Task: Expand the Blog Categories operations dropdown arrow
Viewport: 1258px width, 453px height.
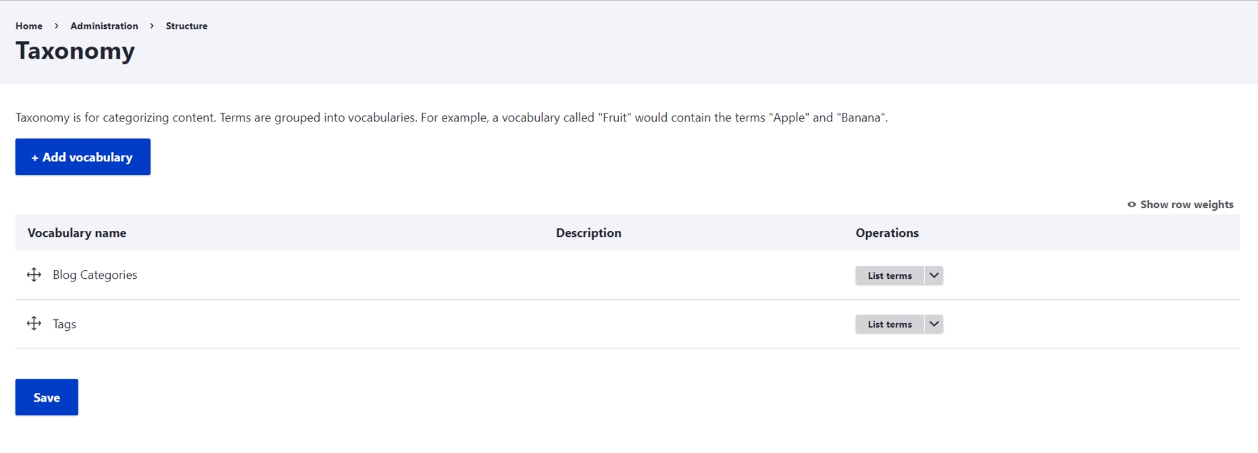Action: [x=934, y=275]
